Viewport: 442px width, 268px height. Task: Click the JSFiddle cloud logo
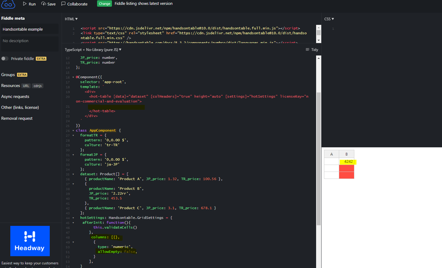pos(8,4)
